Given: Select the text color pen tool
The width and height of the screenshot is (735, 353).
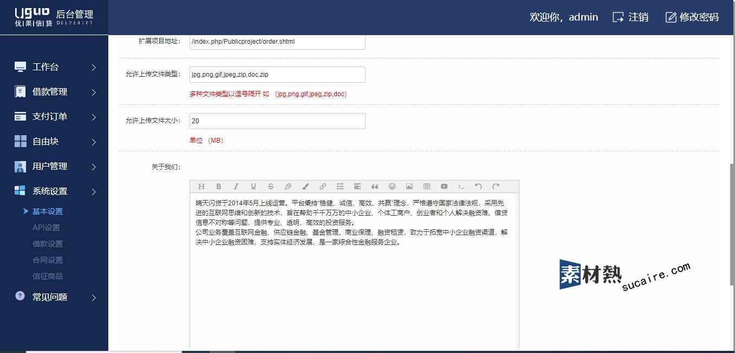Looking at the screenshot, I should [x=288, y=187].
